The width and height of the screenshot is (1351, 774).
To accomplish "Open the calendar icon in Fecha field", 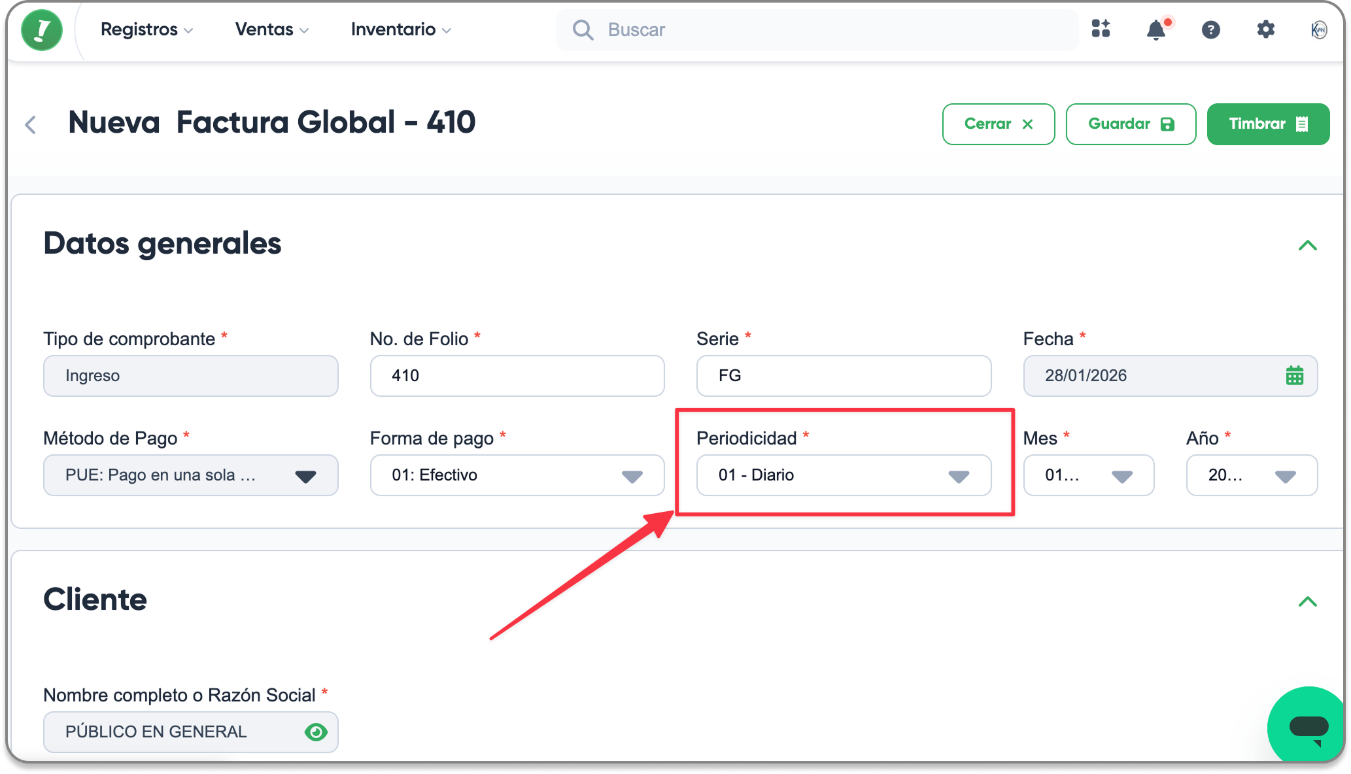I will tap(1295, 376).
